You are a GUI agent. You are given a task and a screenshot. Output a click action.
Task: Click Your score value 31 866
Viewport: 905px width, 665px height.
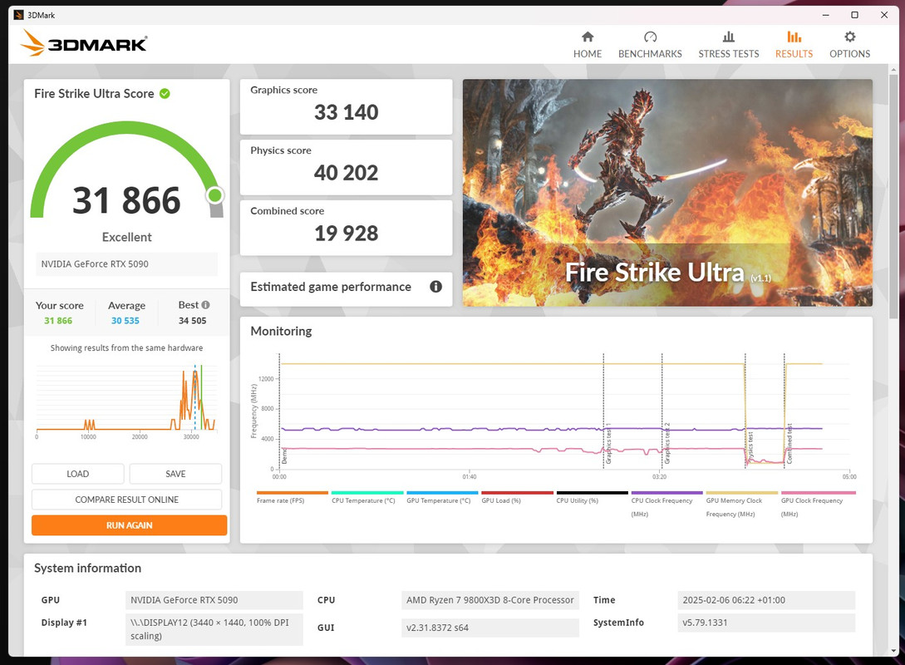point(58,320)
